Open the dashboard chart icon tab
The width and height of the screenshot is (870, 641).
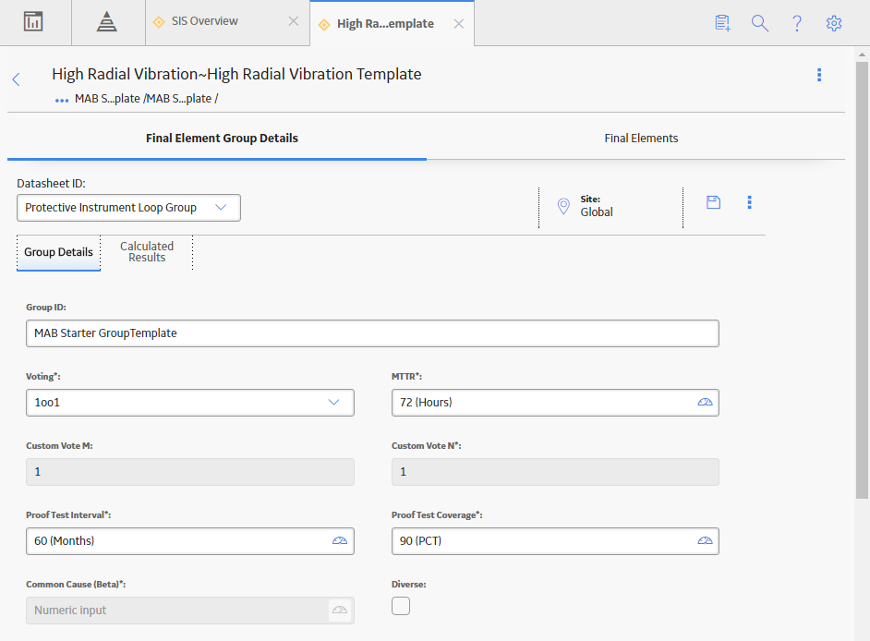click(x=33, y=21)
